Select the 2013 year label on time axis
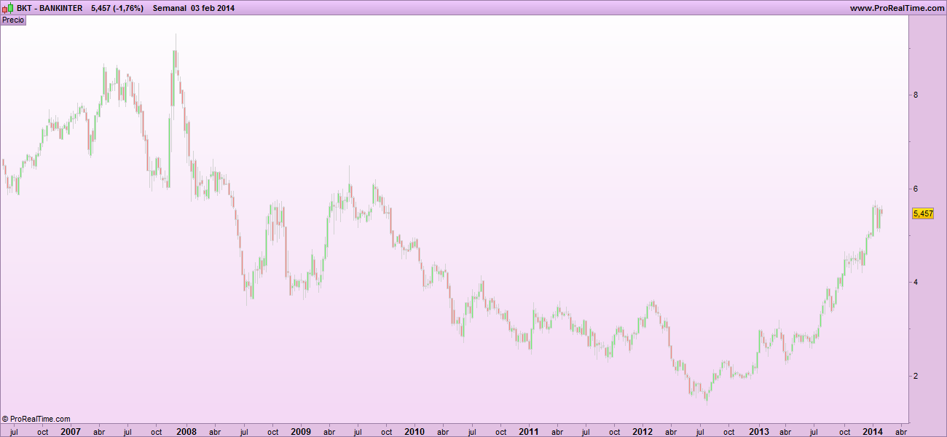 point(759,431)
